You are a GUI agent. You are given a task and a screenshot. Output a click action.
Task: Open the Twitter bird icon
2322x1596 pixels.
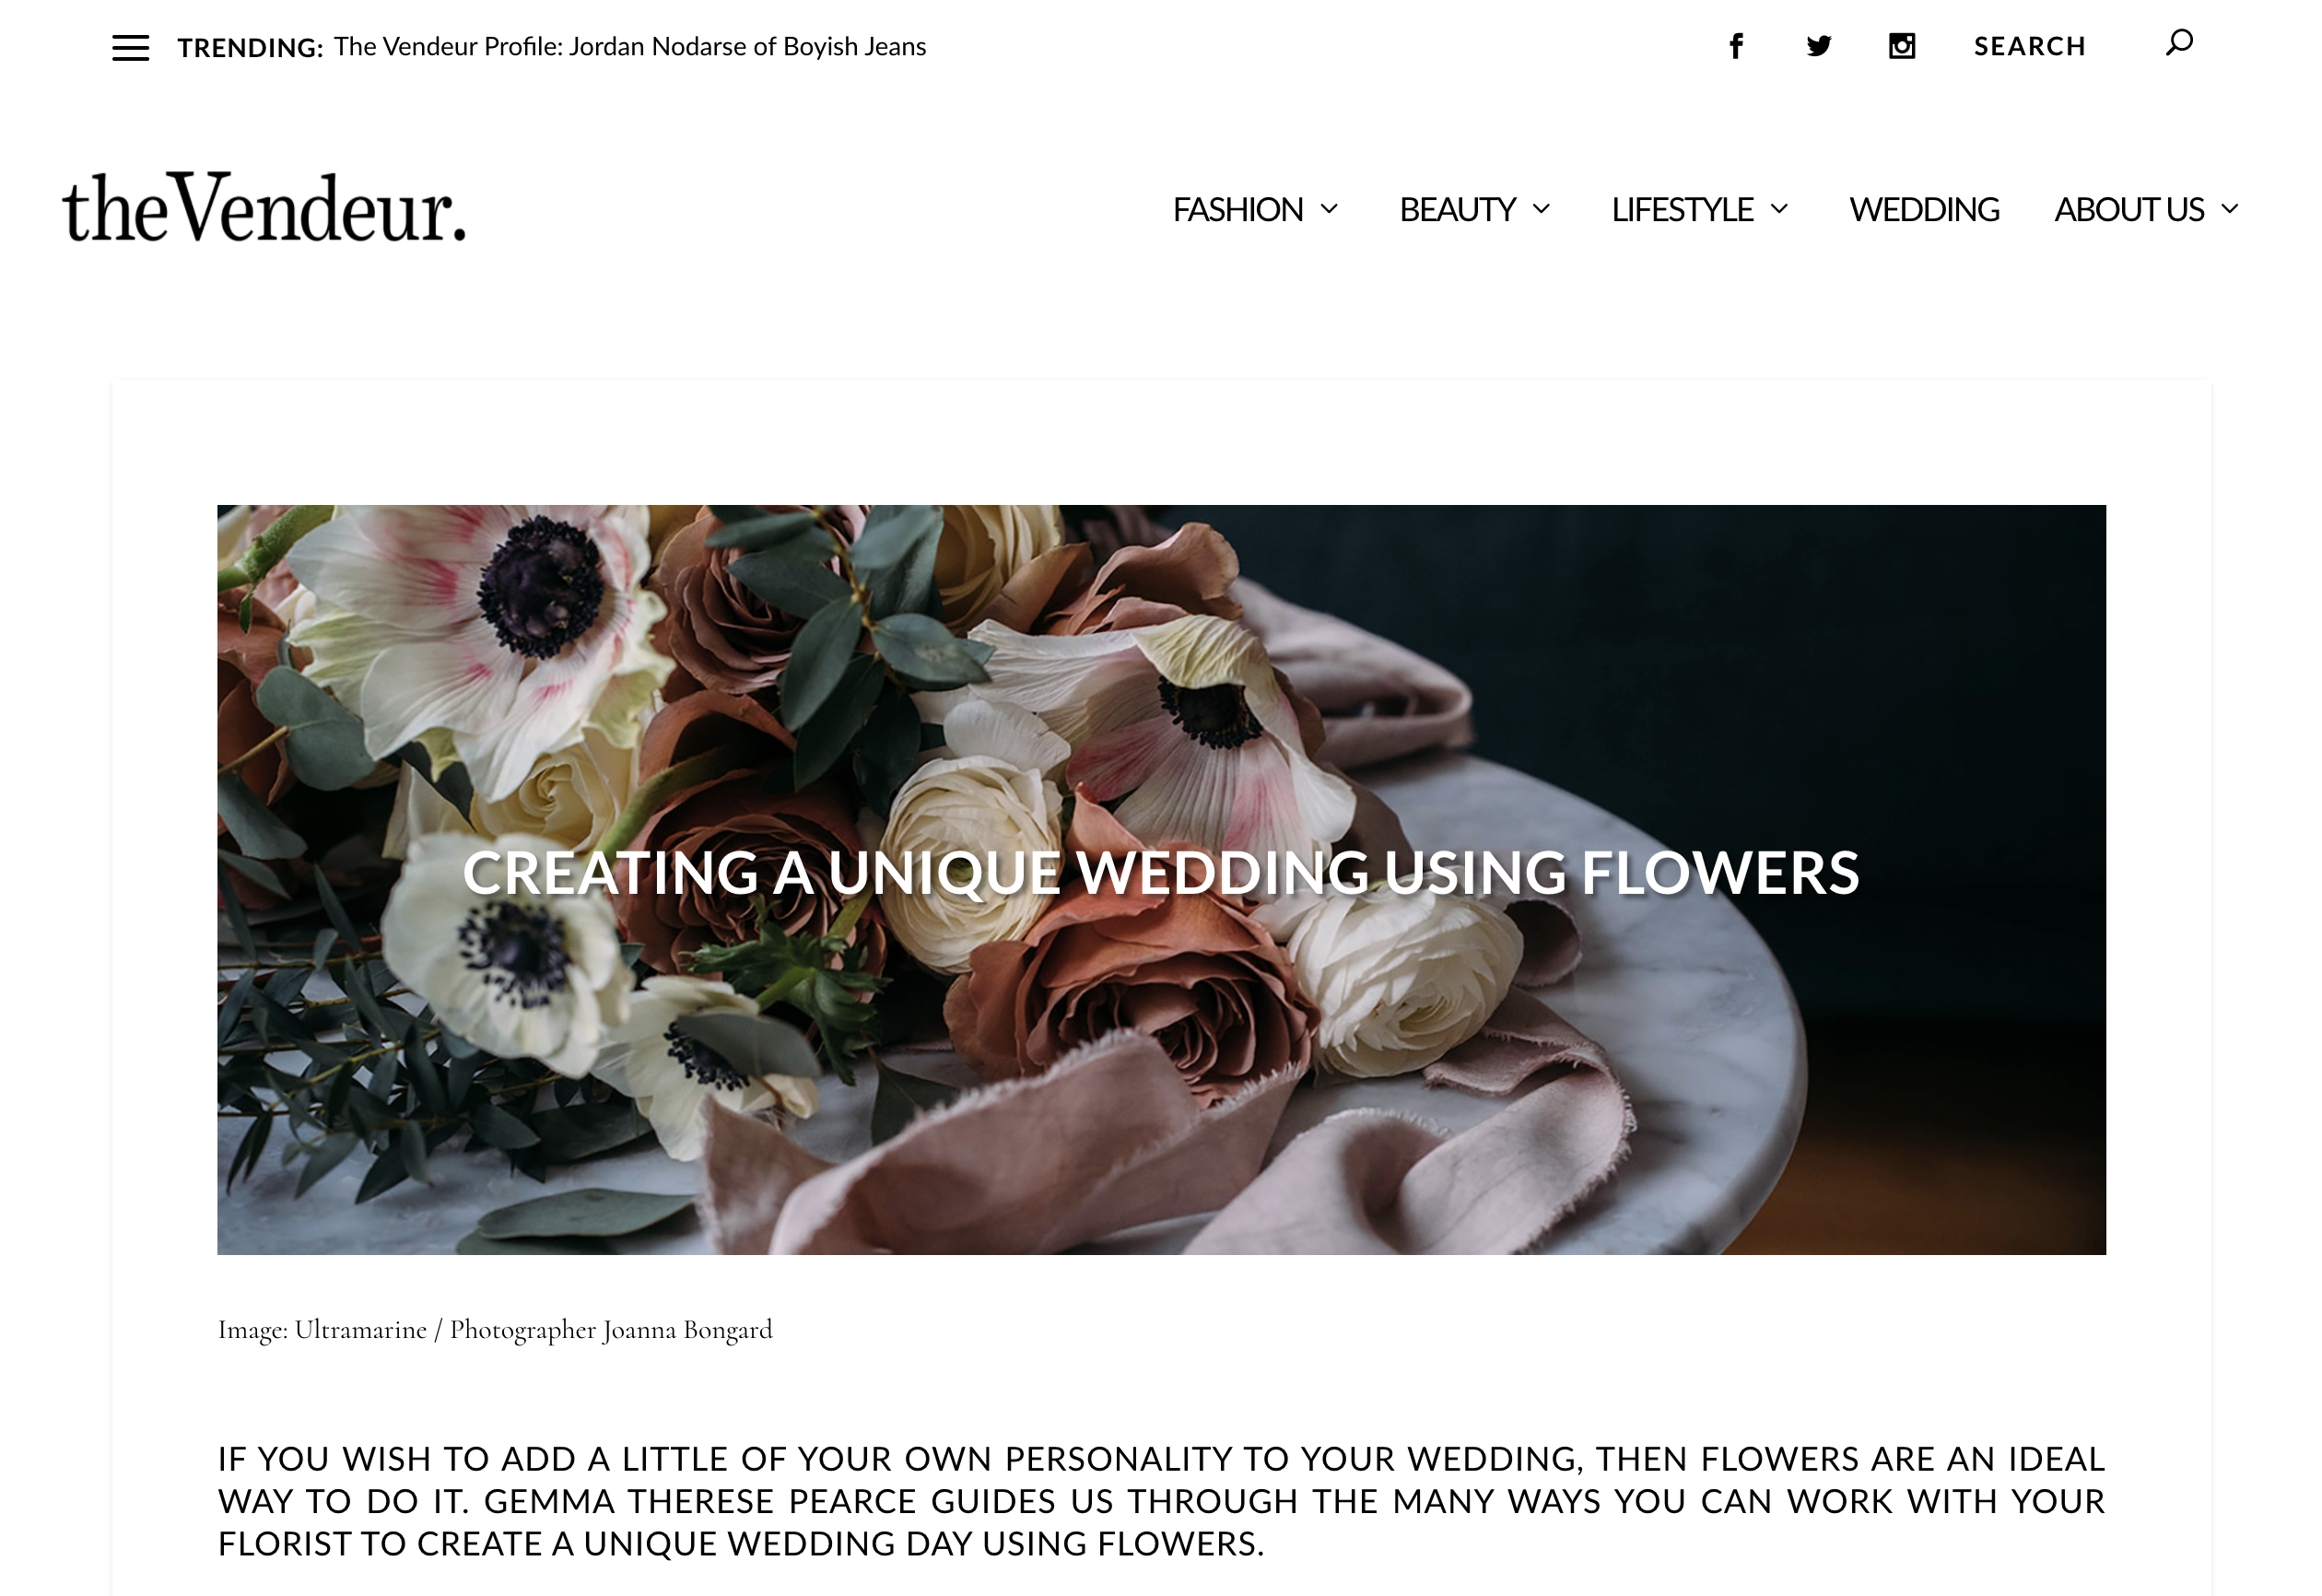pyautogui.click(x=1818, y=46)
